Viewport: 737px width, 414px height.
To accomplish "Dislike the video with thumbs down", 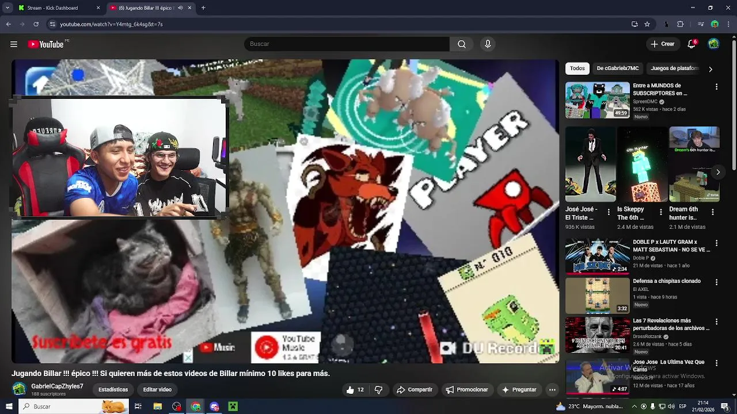I will 378,390.
